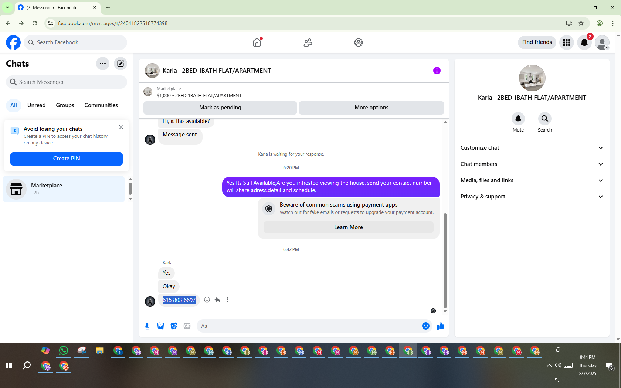Open the browser tab search dropdown

[x=7, y=7]
